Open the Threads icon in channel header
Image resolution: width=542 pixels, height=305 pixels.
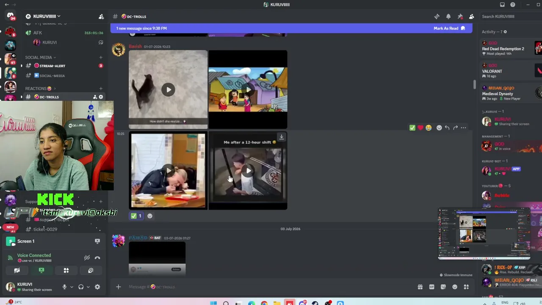[437, 17]
